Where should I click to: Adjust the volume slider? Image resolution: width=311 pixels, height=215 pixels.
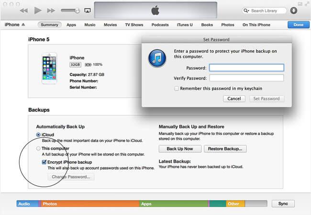point(71,10)
